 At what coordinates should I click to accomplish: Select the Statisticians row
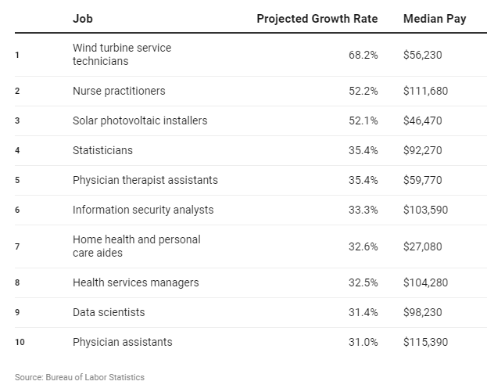click(102, 150)
